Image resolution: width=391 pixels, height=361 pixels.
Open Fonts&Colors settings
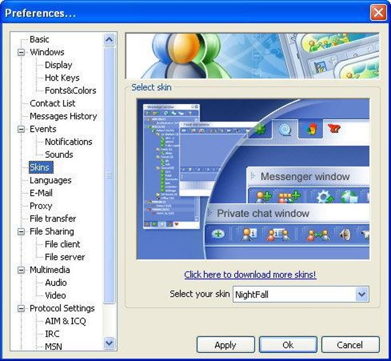pos(70,90)
